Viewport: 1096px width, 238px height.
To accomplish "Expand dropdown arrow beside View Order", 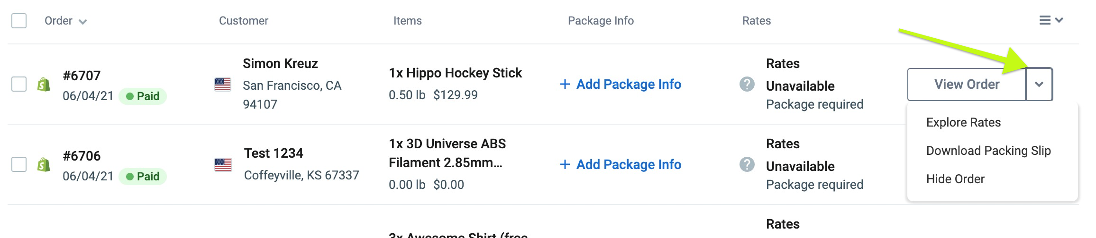I will (x=1039, y=85).
